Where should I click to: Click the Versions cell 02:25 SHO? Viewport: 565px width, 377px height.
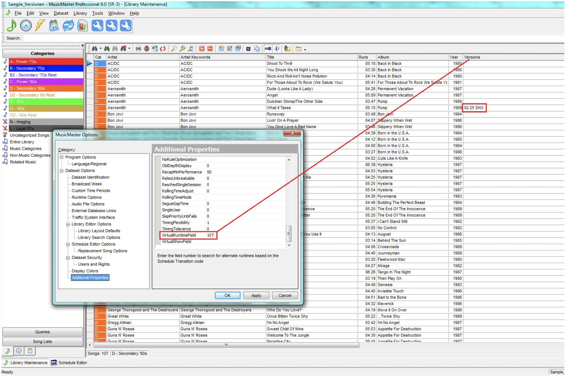click(x=474, y=108)
